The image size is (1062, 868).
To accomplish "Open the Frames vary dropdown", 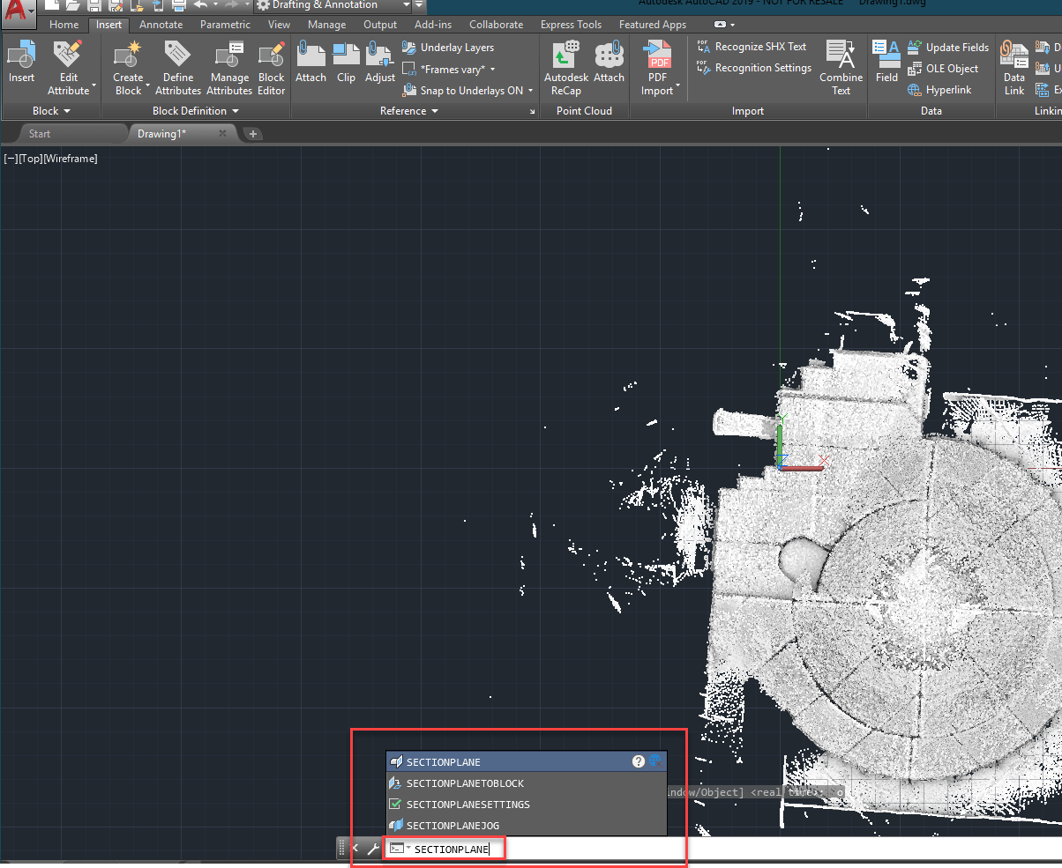I will pyautogui.click(x=452, y=69).
